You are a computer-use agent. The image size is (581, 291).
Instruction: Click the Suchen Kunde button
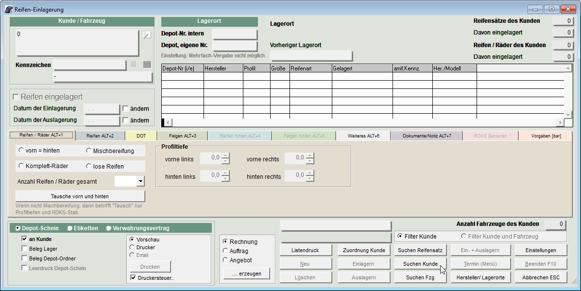420,264
